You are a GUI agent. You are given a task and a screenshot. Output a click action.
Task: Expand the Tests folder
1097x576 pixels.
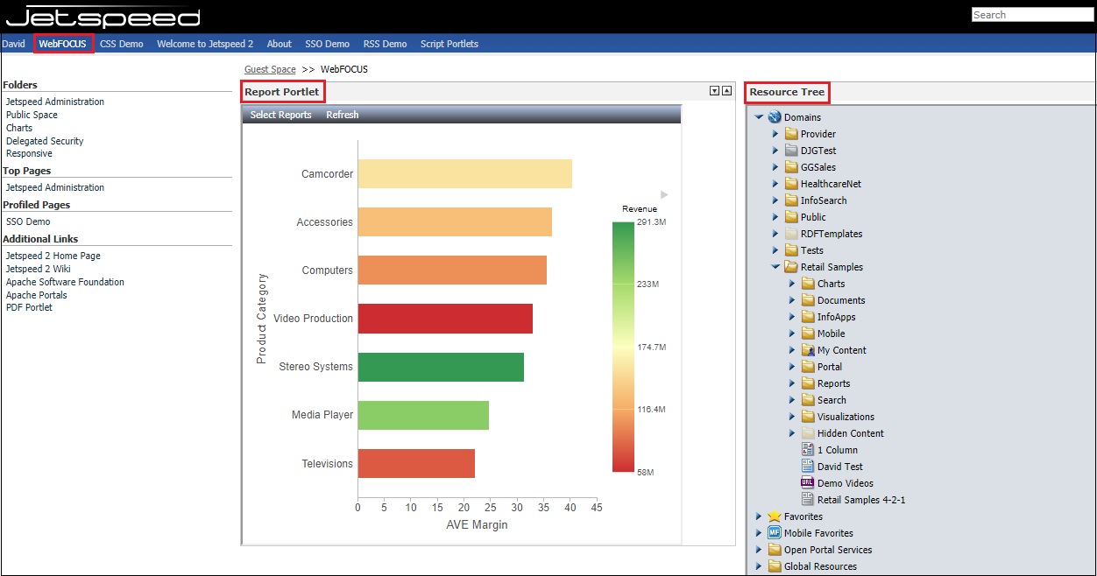point(775,250)
